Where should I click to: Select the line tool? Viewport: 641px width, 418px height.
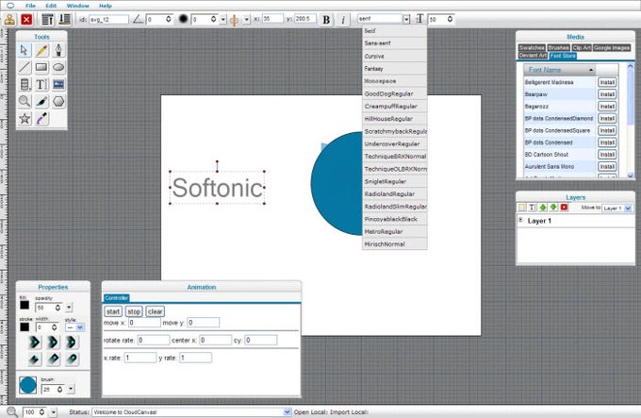(25, 68)
